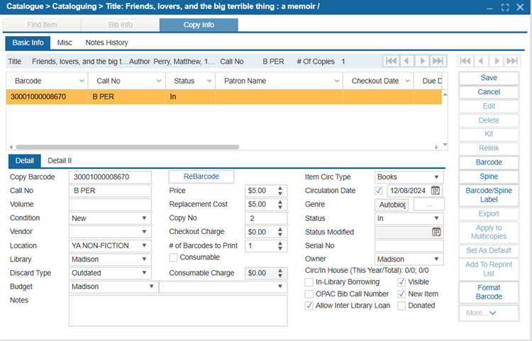Go to next copy above Save button
Image resolution: width=532 pixels, height=341 pixels.
pyautogui.click(x=497, y=61)
